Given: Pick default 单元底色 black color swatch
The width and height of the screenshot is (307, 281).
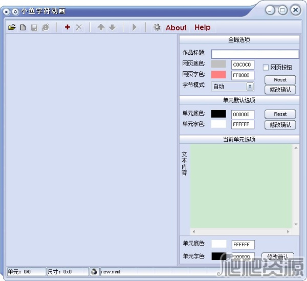Looking at the screenshot, I should (x=218, y=114).
